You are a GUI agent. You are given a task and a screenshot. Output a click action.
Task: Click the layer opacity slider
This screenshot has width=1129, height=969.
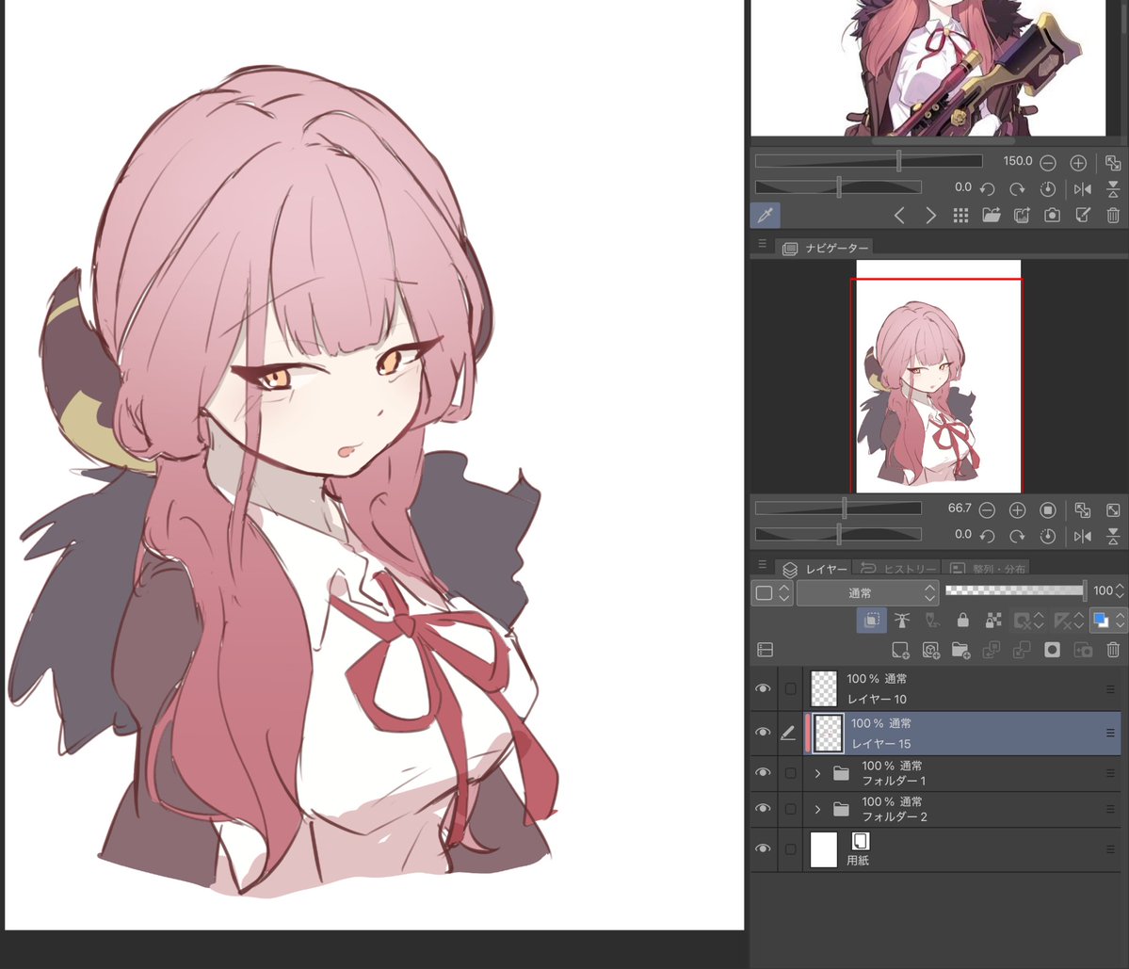click(1015, 590)
